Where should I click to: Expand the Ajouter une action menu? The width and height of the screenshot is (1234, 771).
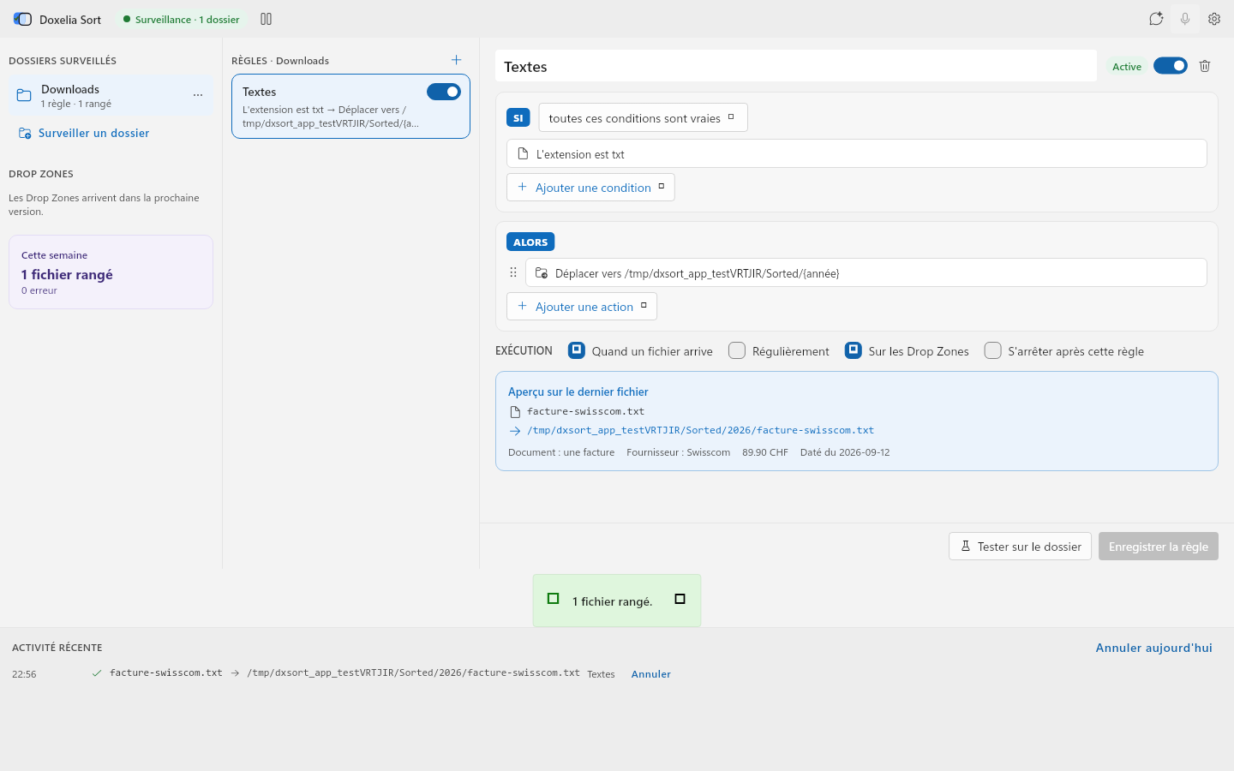coord(582,306)
